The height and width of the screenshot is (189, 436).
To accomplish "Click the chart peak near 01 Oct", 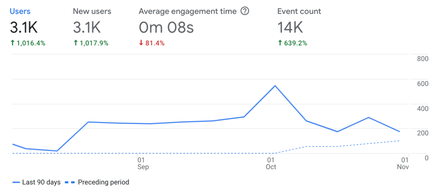I will [275, 86].
